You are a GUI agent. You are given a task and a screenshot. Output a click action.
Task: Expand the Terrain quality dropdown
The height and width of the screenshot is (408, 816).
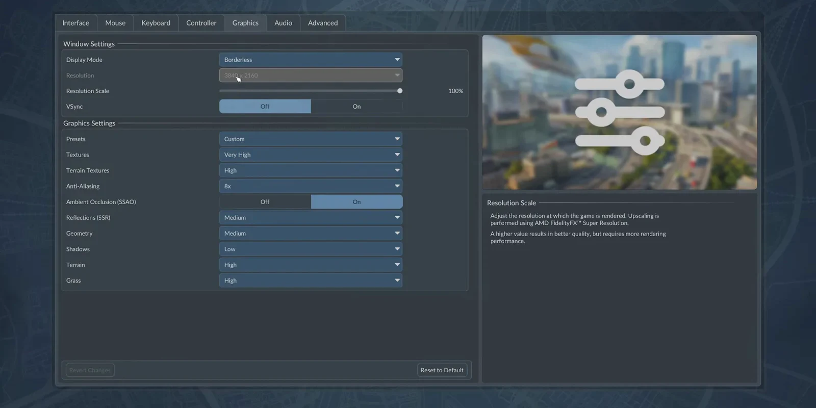pos(311,265)
